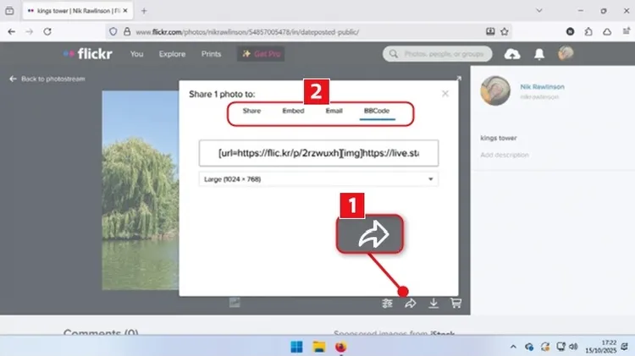Open the notifications bell
The width and height of the screenshot is (635, 356).
(539, 54)
